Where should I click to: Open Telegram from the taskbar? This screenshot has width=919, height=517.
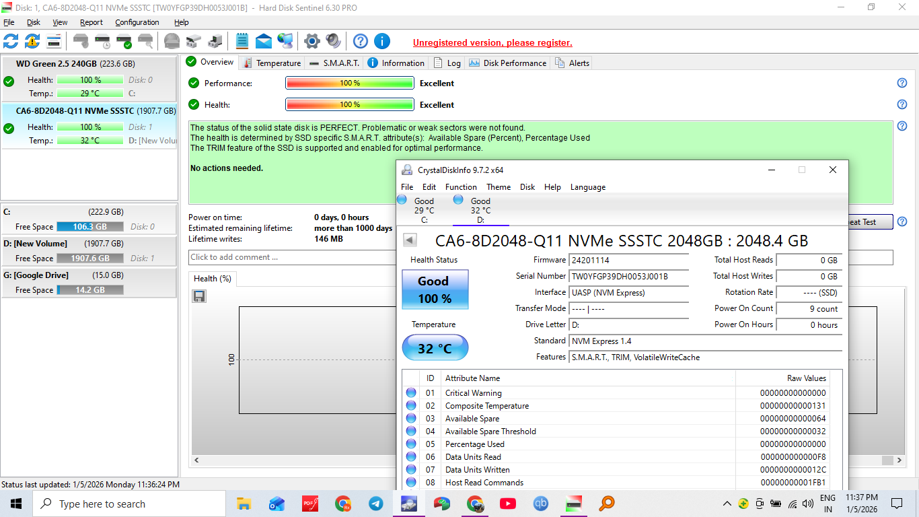click(376, 504)
